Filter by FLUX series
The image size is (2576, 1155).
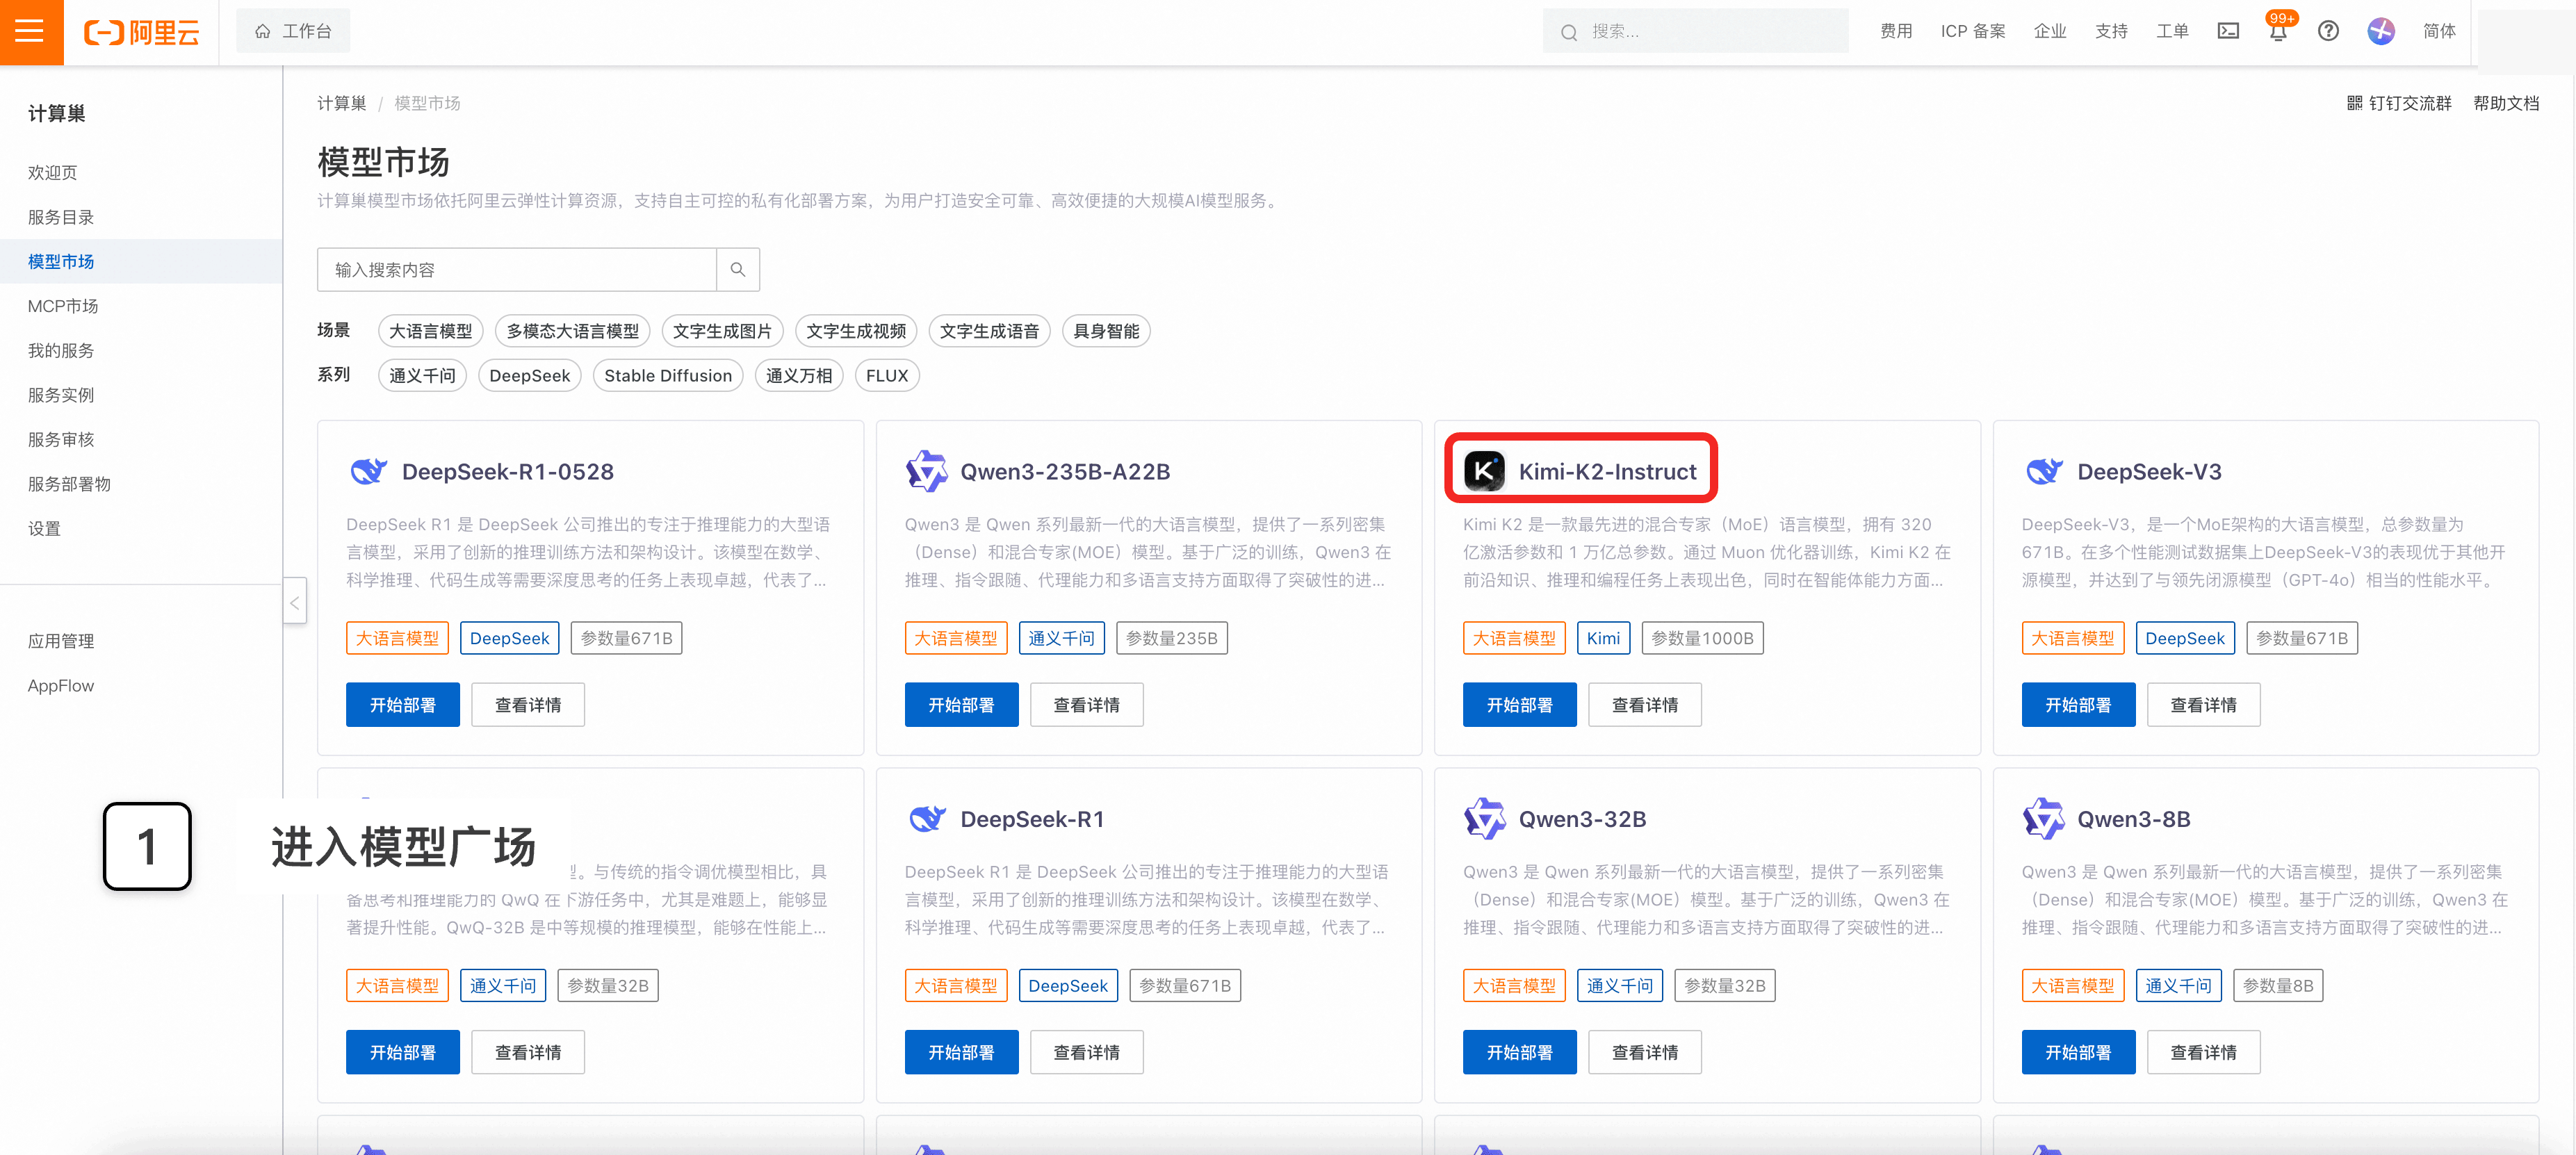pyautogui.click(x=887, y=376)
